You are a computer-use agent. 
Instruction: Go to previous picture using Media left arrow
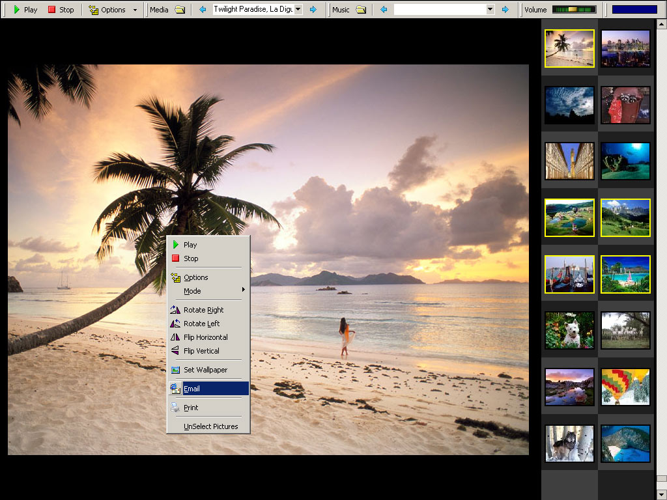203,10
